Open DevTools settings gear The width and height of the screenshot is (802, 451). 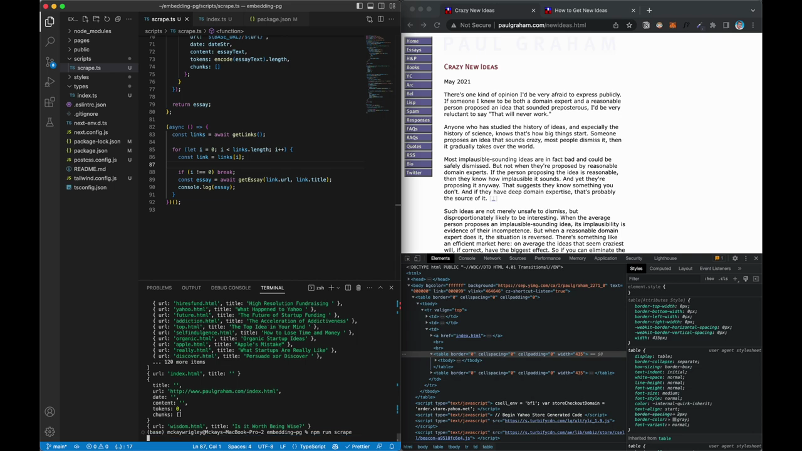click(x=735, y=258)
